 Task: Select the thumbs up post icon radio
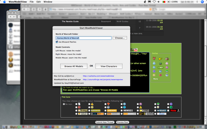point(89,104)
